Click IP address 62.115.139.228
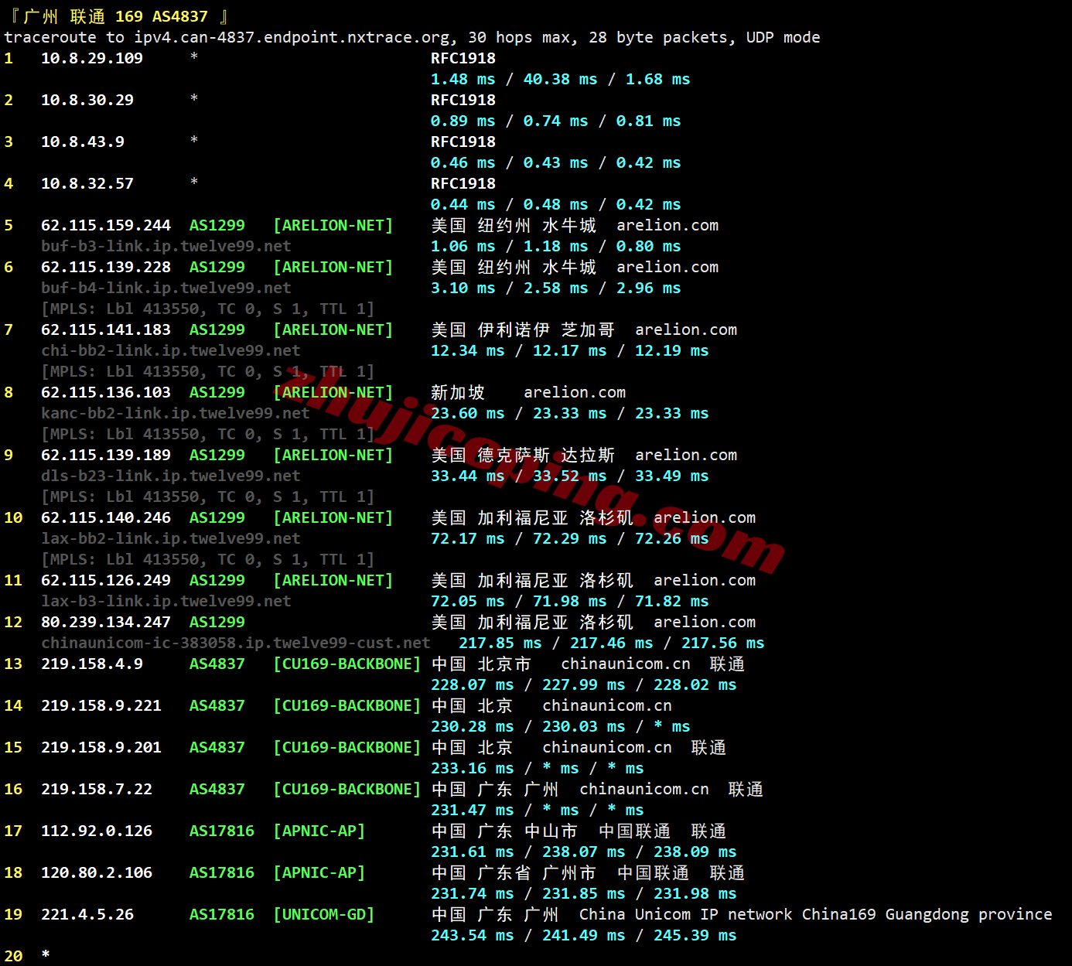This screenshot has height=966, width=1072. pos(106,267)
